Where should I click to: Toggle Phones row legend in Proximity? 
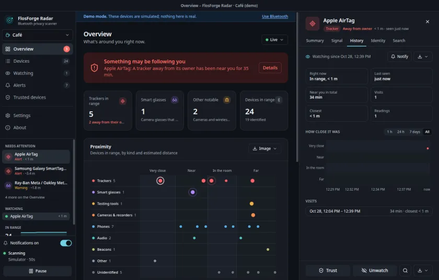point(103,227)
